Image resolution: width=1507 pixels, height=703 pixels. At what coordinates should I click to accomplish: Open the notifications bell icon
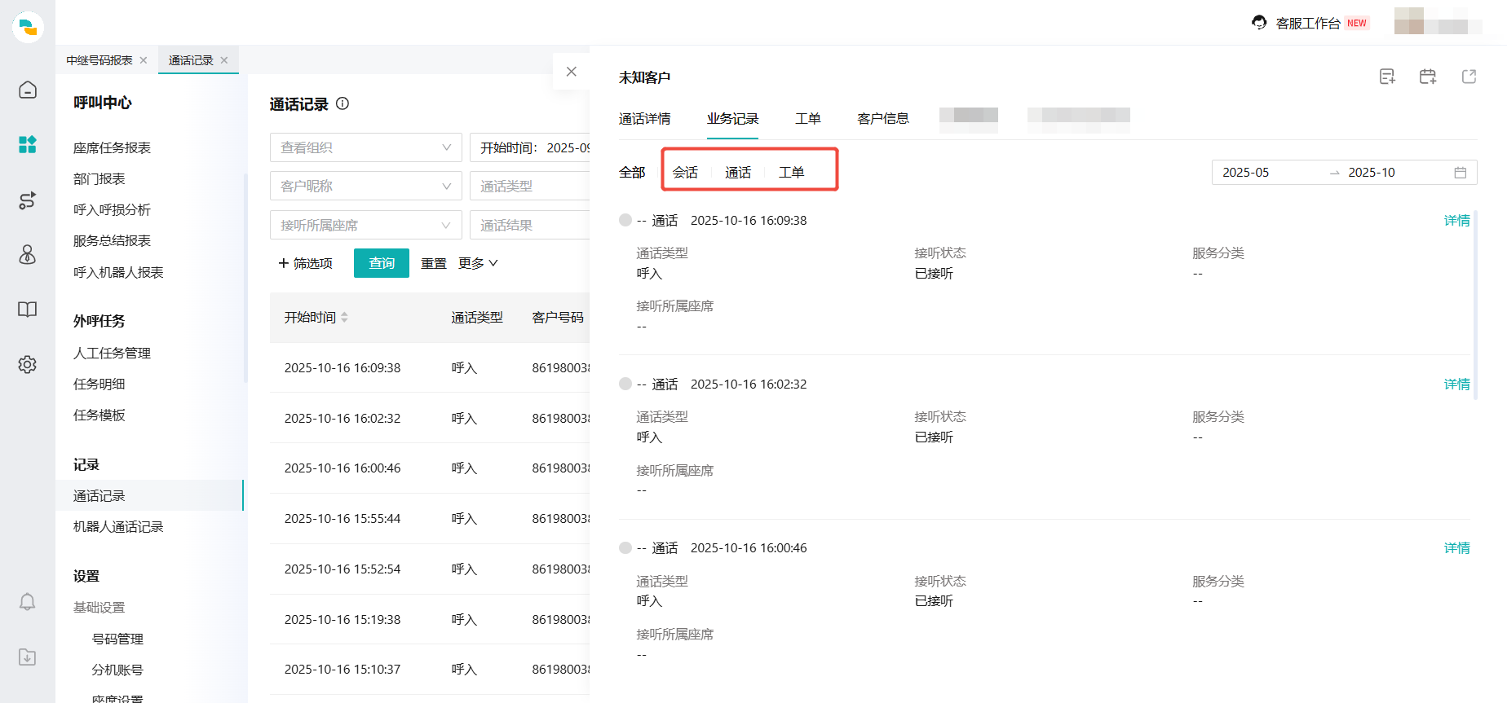(x=28, y=602)
